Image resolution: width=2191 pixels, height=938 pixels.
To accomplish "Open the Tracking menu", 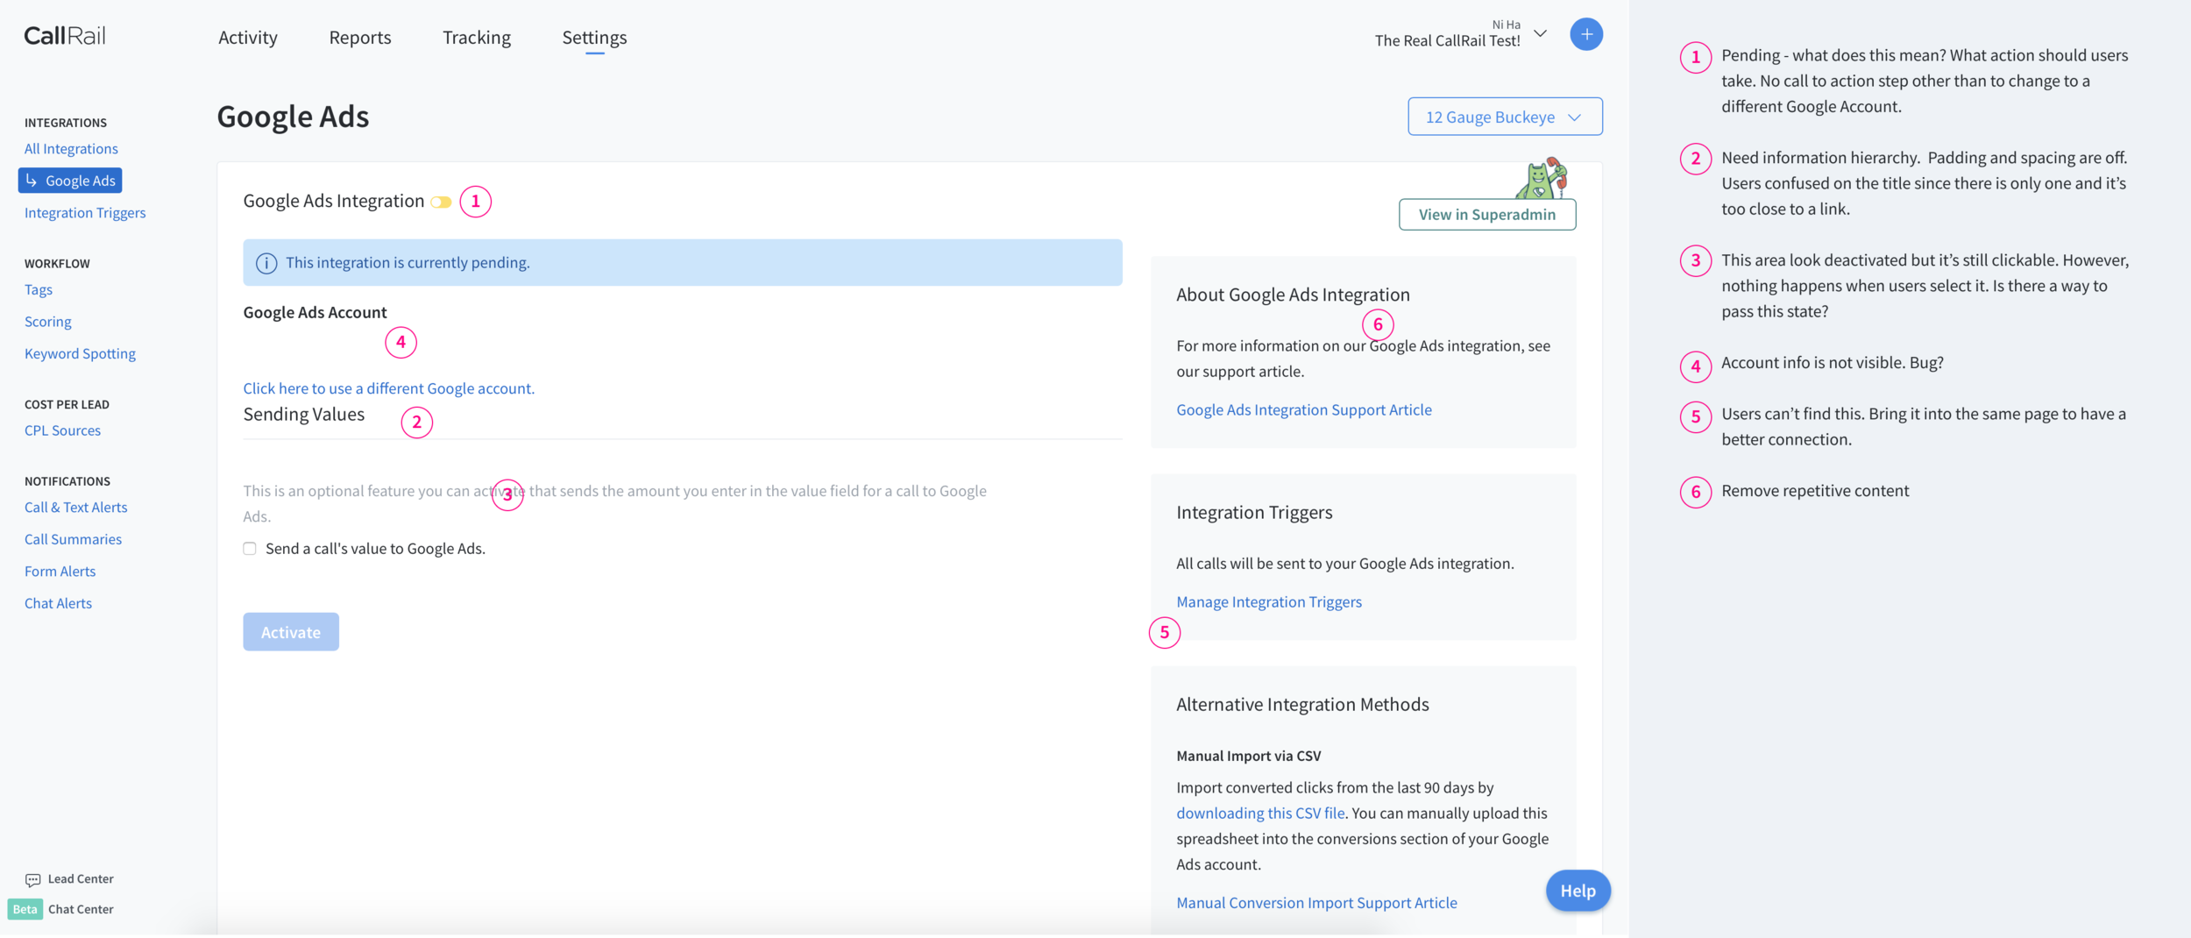I will [477, 37].
